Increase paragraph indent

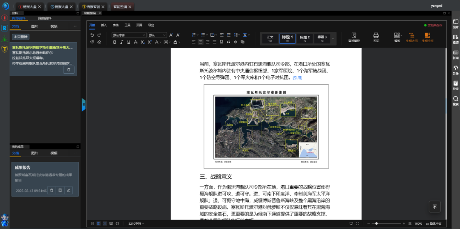[222, 35]
